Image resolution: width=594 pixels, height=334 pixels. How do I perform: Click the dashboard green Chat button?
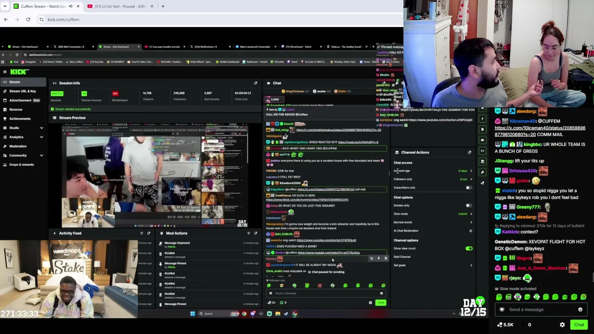pyautogui.click(x=381, y=302)
